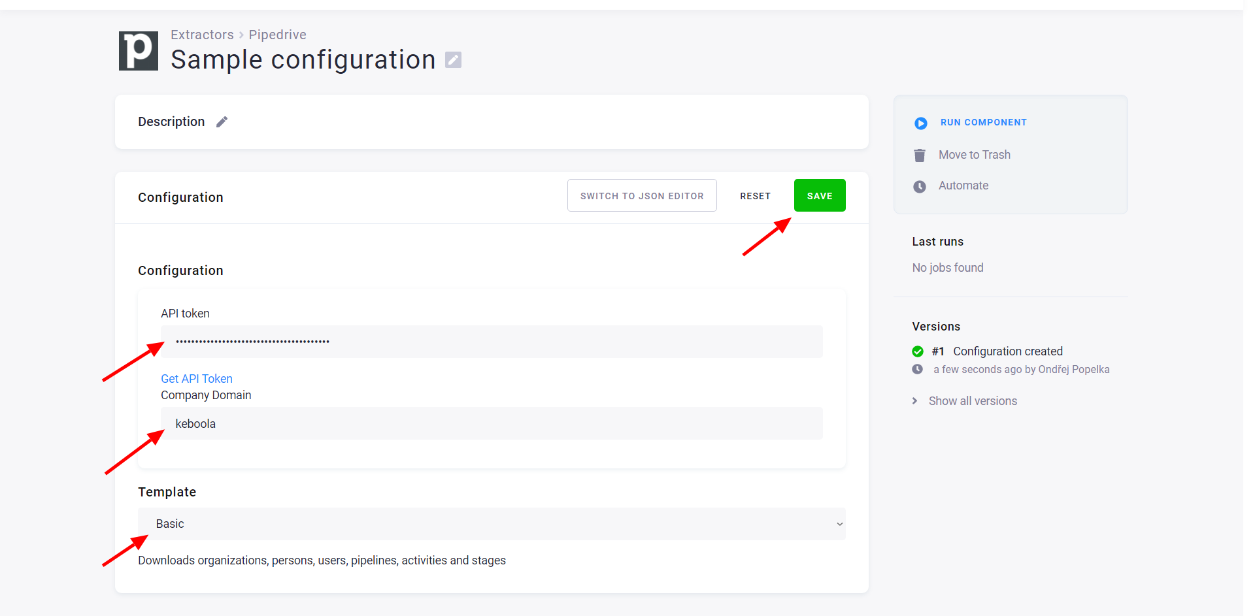Focus the API token field

tap(492, 342)
